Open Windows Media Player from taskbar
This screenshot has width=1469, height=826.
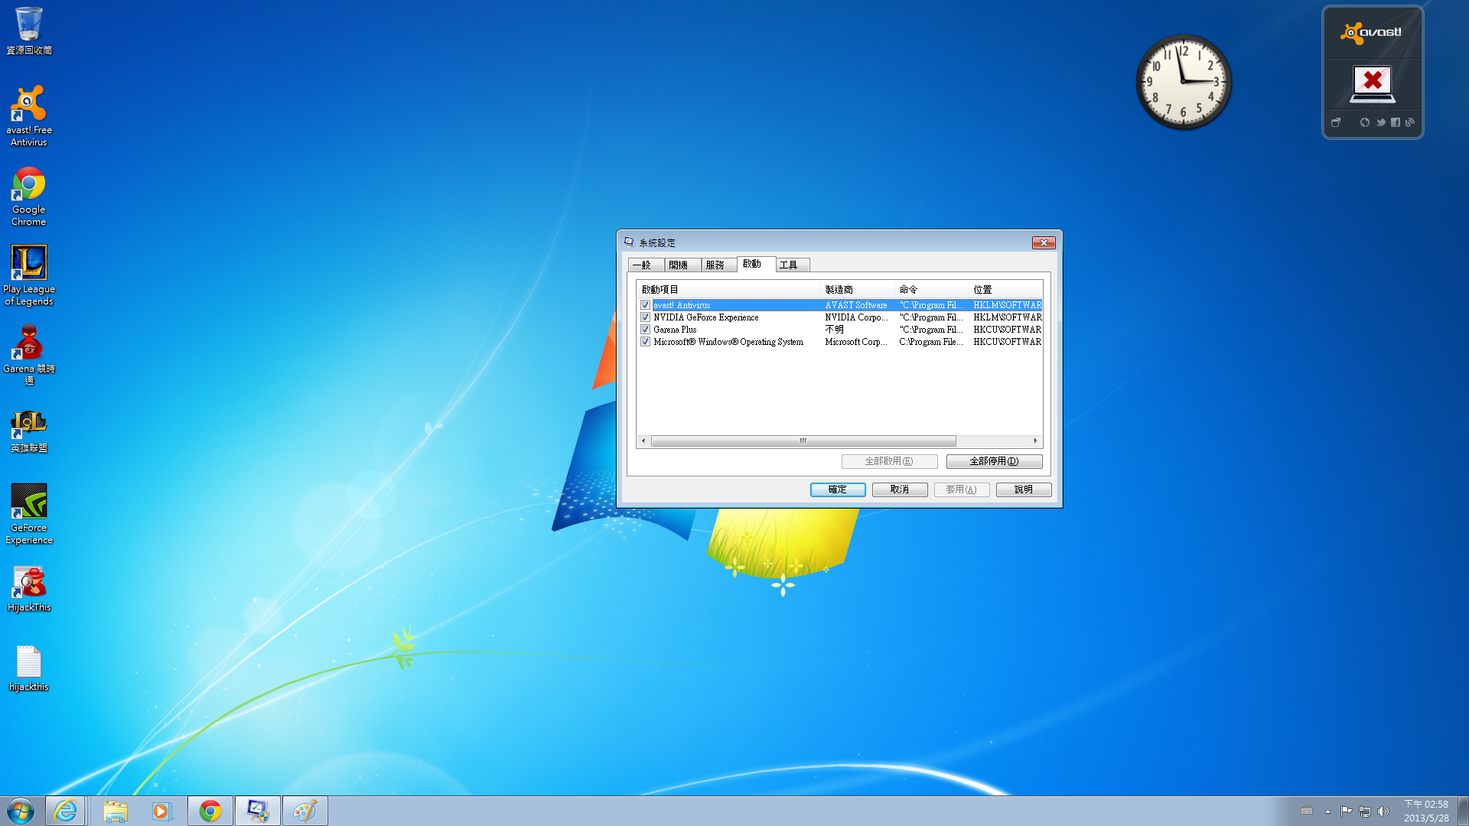pos(161,811)
